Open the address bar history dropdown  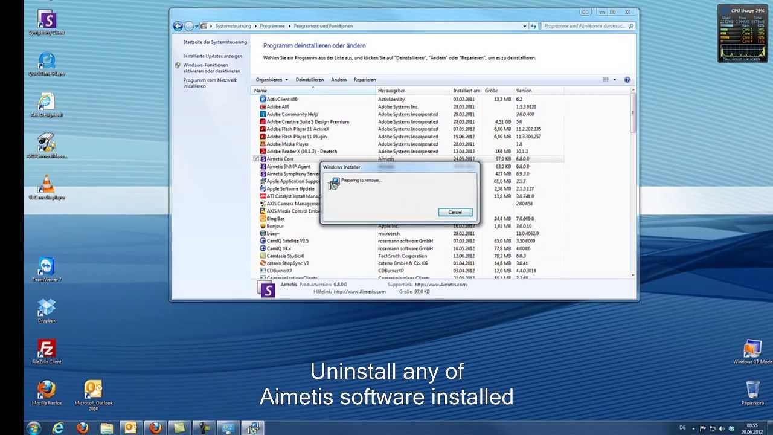click(525, 26)
